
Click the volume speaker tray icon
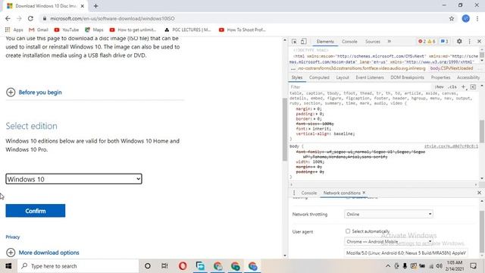coord(440,266)
